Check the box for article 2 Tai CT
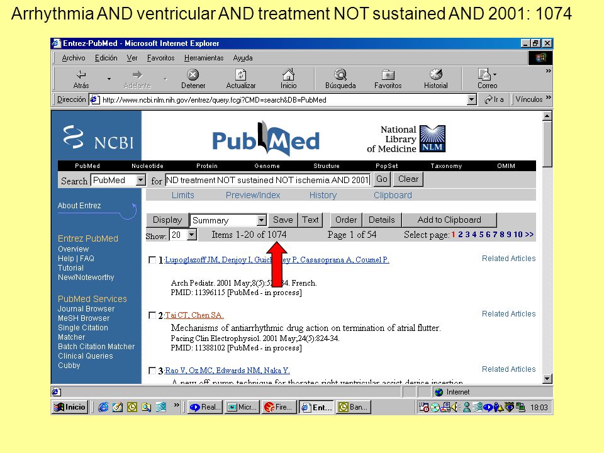This screenshot has height=453, width=604. tap(152, 315)
